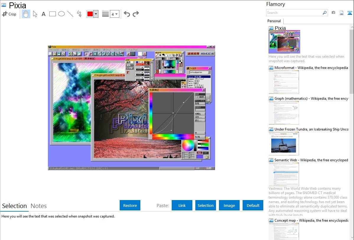Click the blue collapse-to-top arrow icon
The height and width of the screenshot is (240, 354).
[x=350, y=13]
